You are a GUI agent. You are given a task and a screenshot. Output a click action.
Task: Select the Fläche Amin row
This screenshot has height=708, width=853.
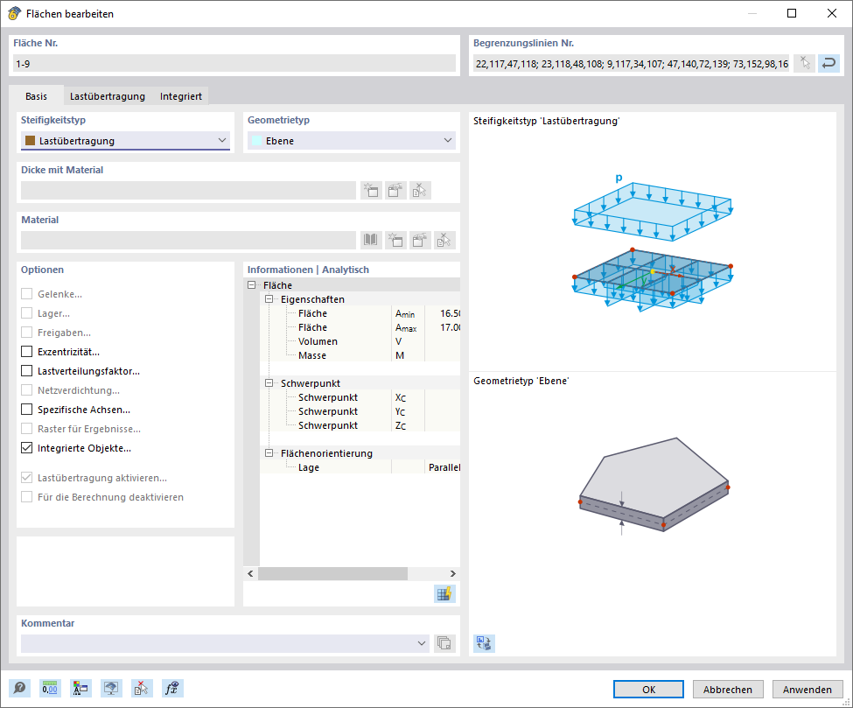(360, 313)
